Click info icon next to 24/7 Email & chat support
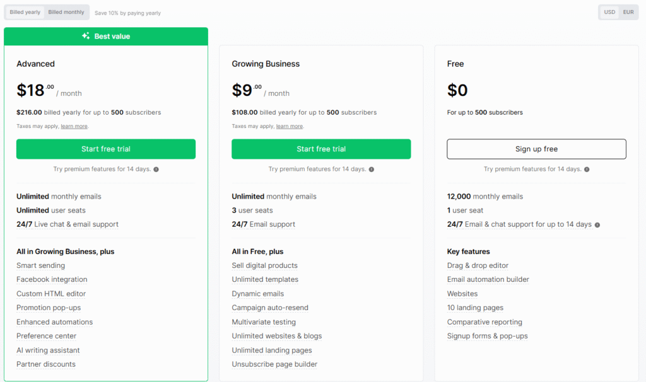 pyautogui.click(x=597, y=224)
